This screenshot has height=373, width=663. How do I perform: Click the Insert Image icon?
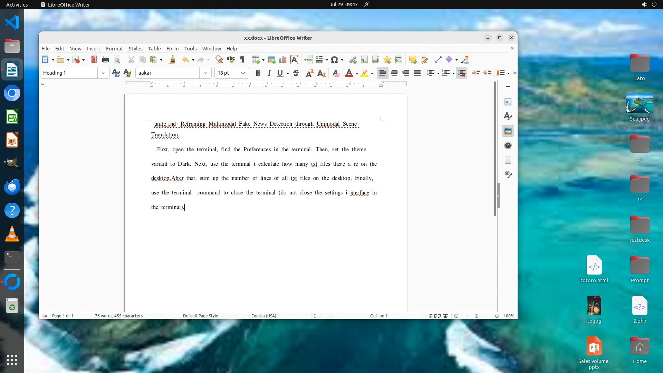[x=271, y=60]
